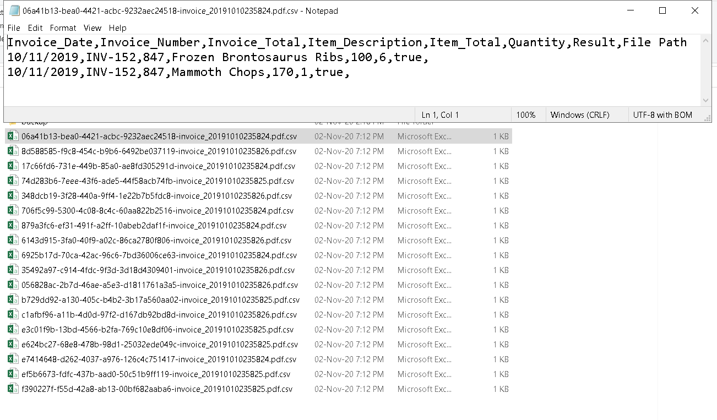Open the Notepad File menu
Viewport: 717px width, 420px height.
point(14,28)
